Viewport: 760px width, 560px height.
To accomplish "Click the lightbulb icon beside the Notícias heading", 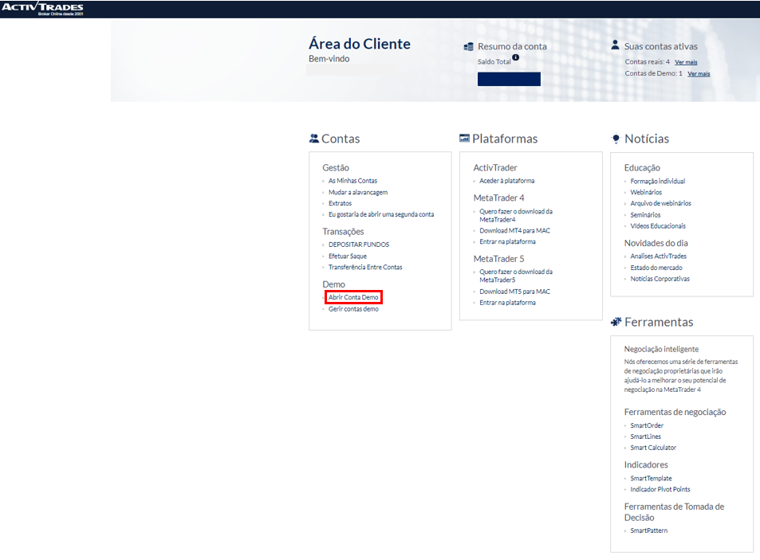I will 616,139.
